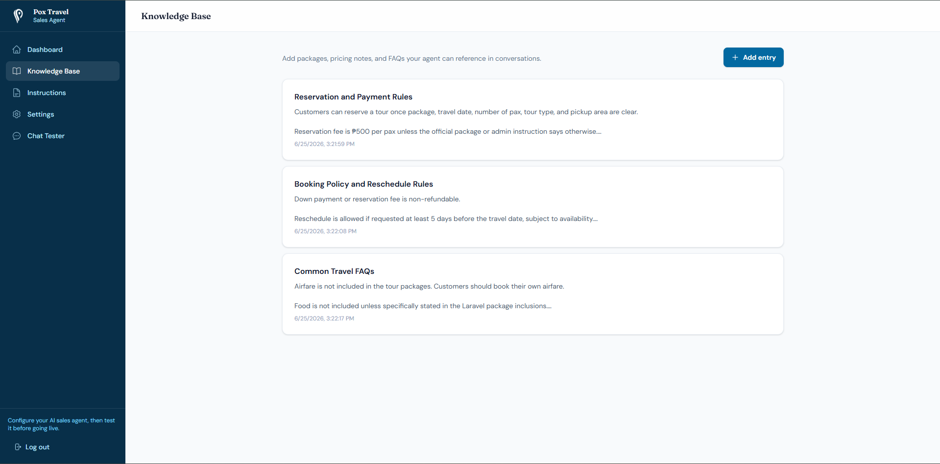Open the Settings sidebar item

(63, 114)
